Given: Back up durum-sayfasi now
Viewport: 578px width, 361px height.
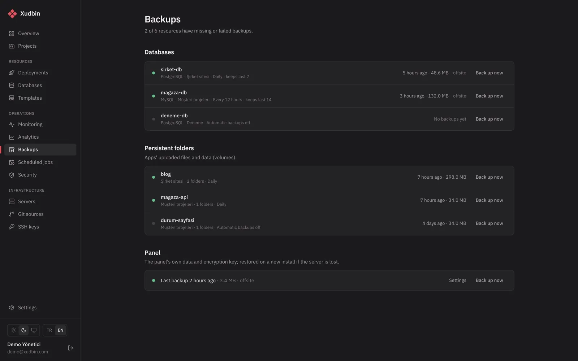Looking at the screenshot, I should [x=489, y=223].
